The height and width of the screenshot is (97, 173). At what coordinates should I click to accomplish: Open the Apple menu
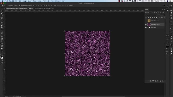click(2, 1)
